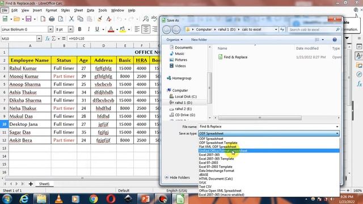This screenshot has width=363, height=204.
Task: Click Hide Folders button
Action: pyautogui.click(x=177, y=177)
